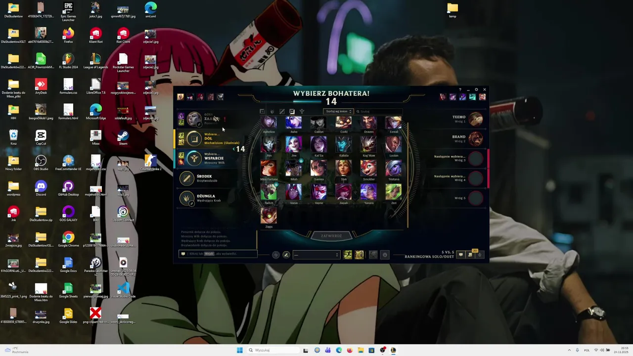Open Discord desktop shortcut

click(x=41, y=189)
